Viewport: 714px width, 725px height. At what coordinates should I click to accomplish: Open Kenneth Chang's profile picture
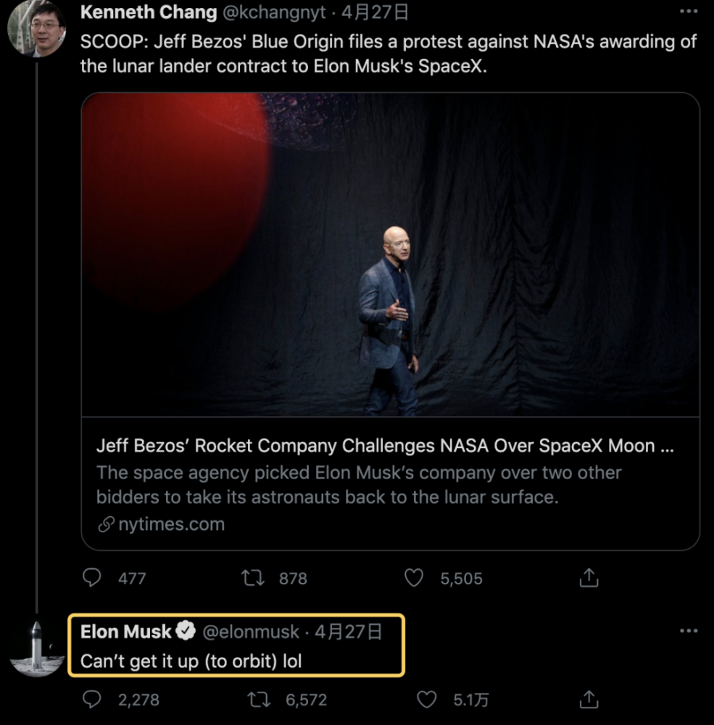pos(36,29)
